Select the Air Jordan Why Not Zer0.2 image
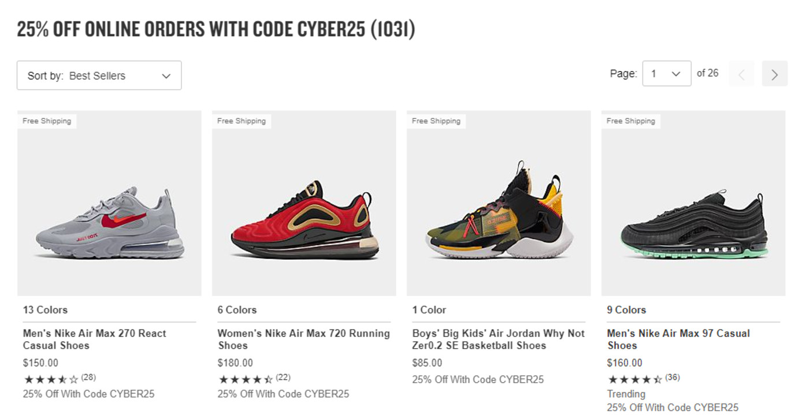 499,203
